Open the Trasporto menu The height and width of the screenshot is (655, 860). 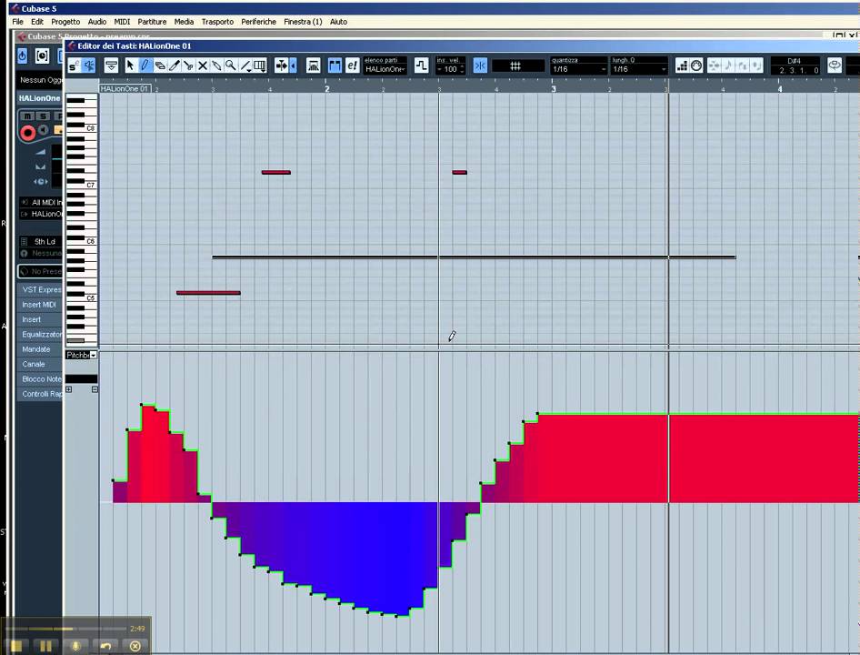[217, 22]
